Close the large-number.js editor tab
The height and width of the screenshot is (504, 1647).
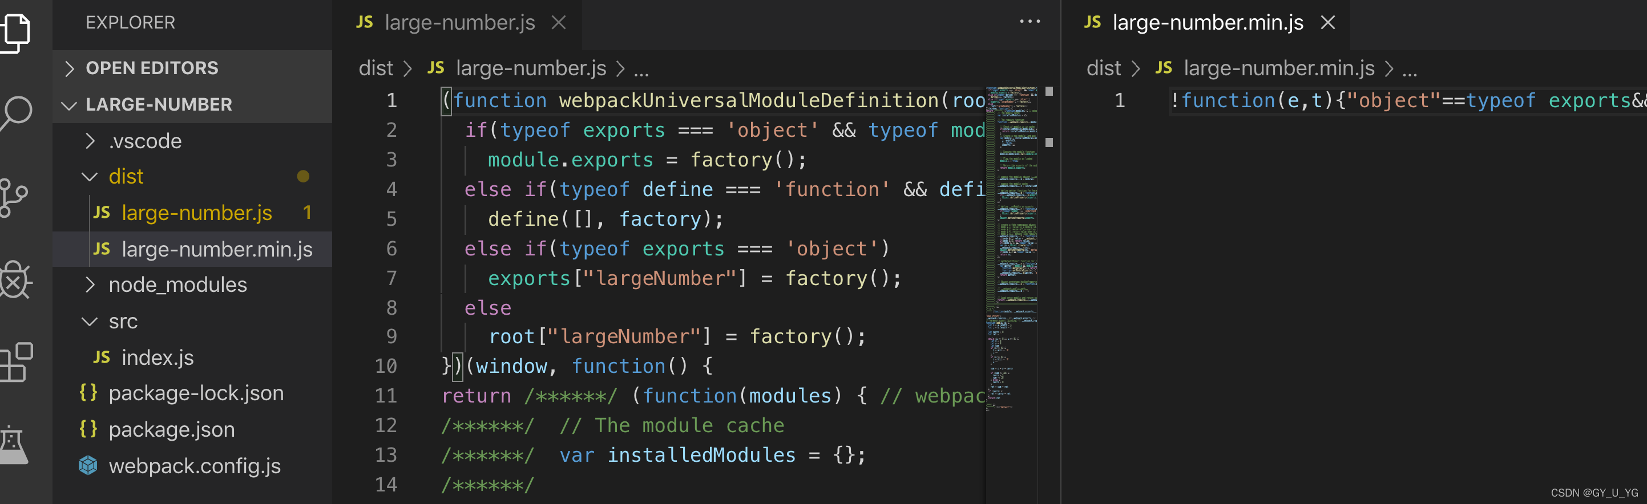tap(559, 22)
